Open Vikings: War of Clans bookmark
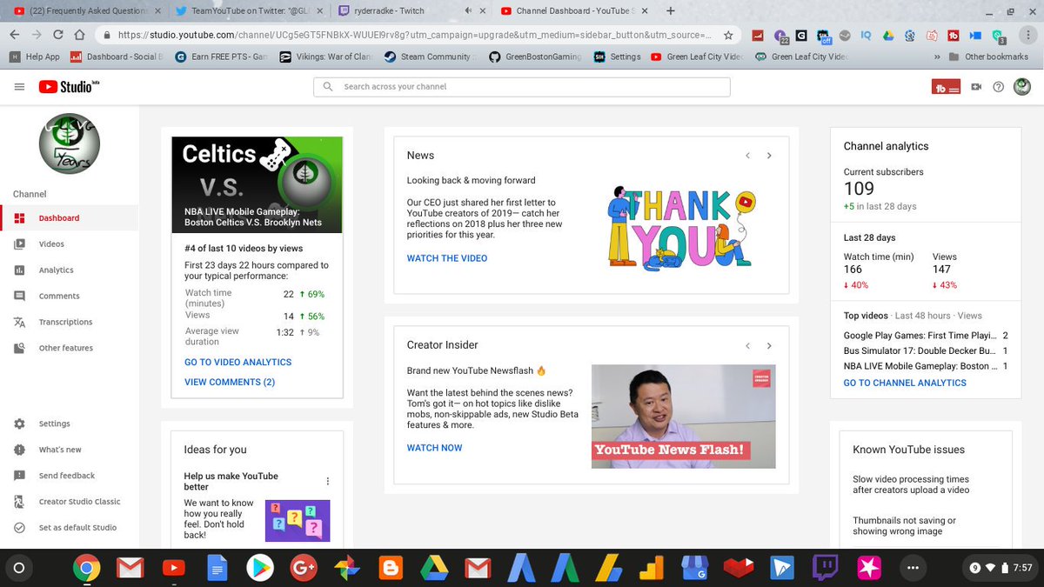Image resolution: width=1044 pixels, height=587 pixels. [326, 57]
